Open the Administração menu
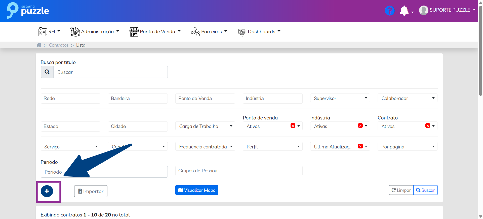 click(95, 32)
